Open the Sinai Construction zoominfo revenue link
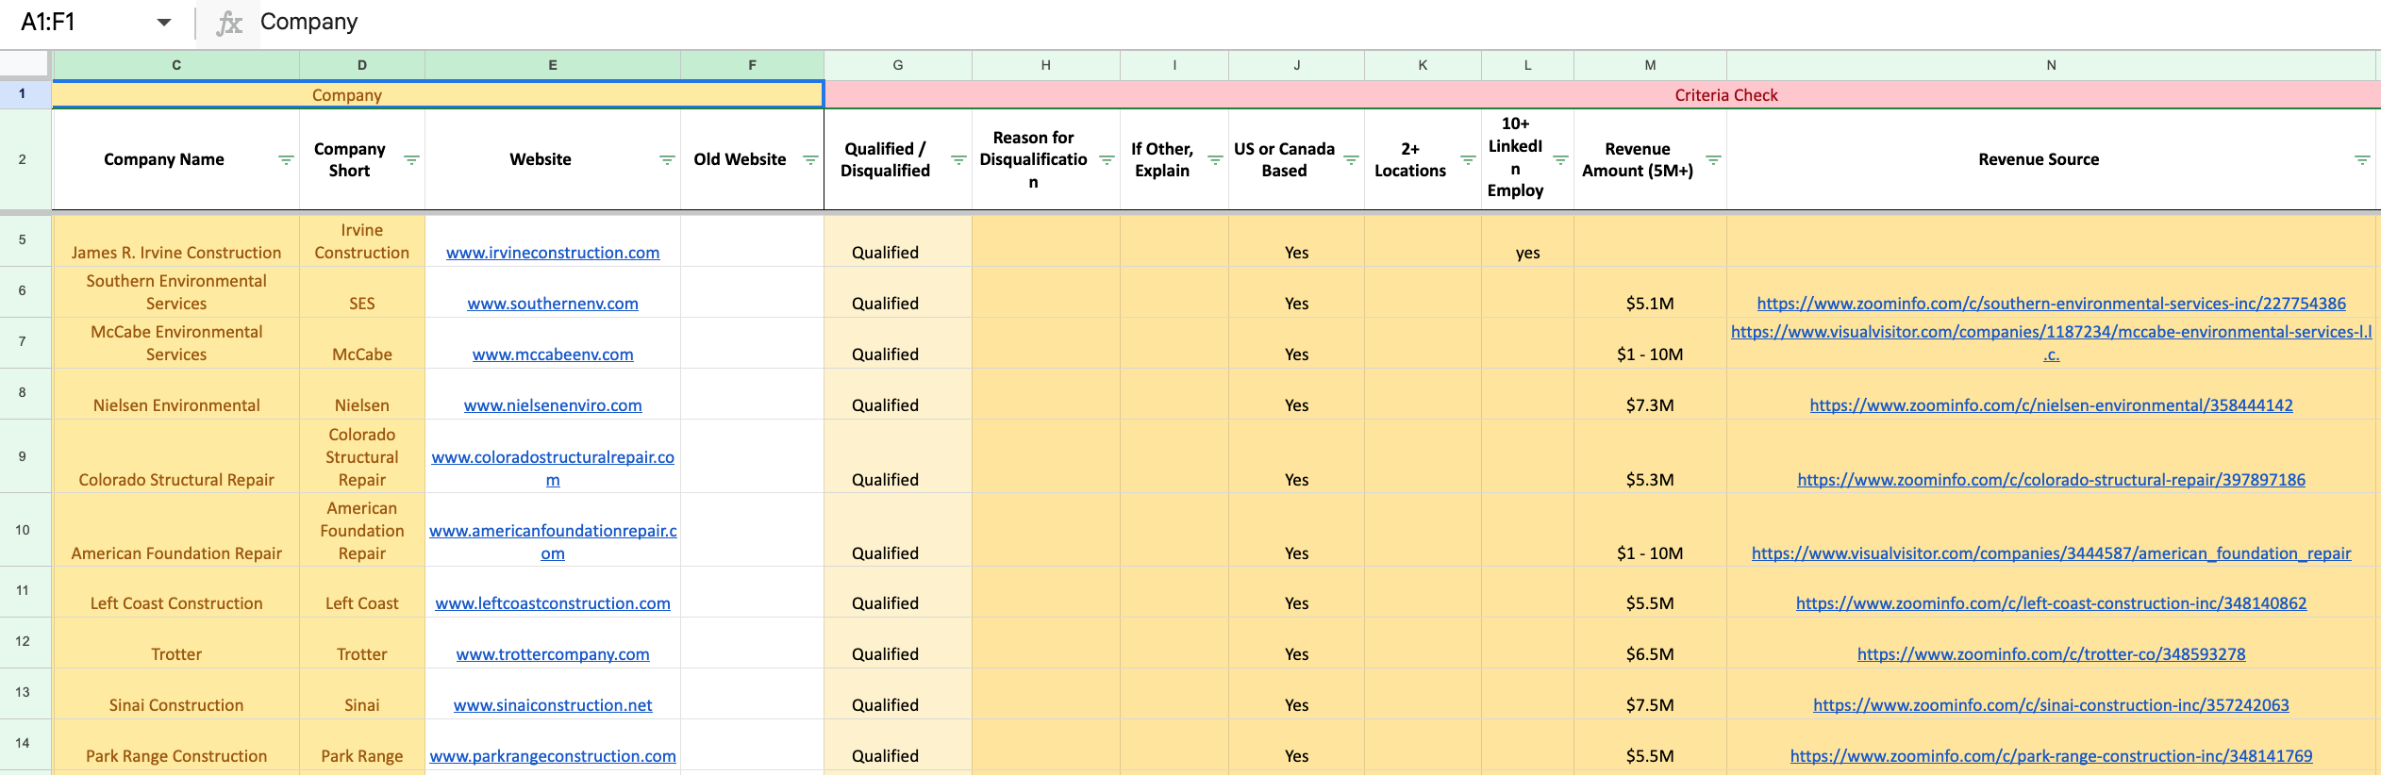 2051,705
